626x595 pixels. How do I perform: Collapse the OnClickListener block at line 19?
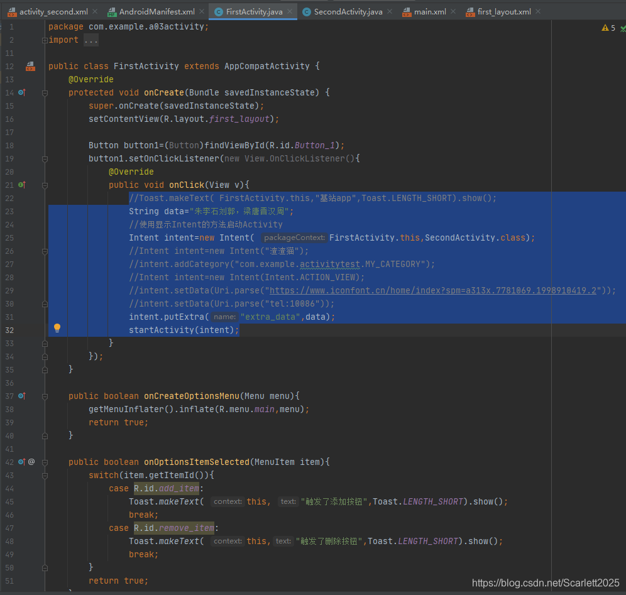click(x=45, y=159)
